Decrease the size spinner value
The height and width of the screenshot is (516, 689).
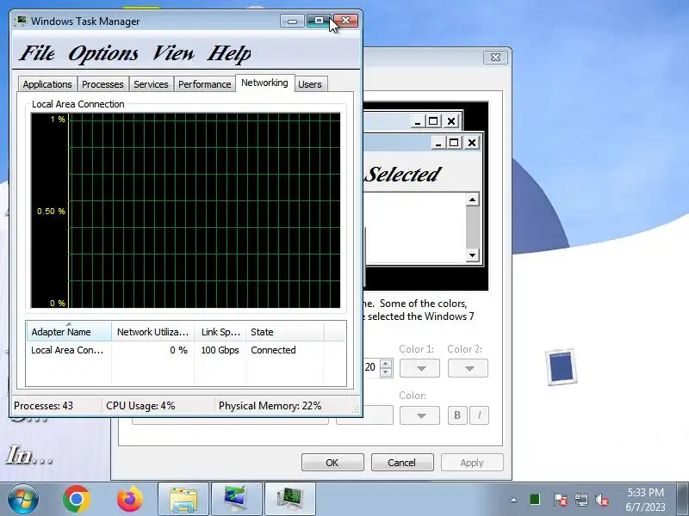386,372
